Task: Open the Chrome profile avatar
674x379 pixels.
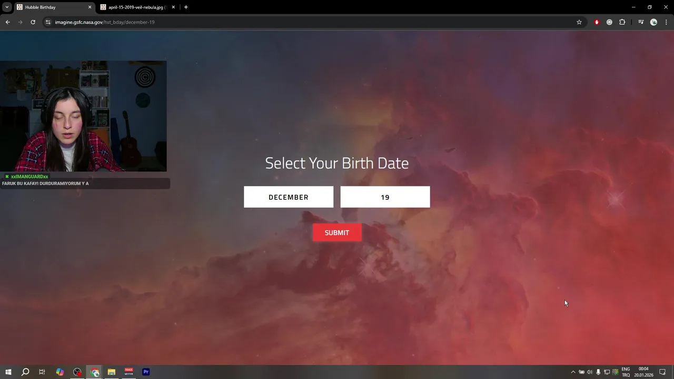Action: tap(653, 22)
